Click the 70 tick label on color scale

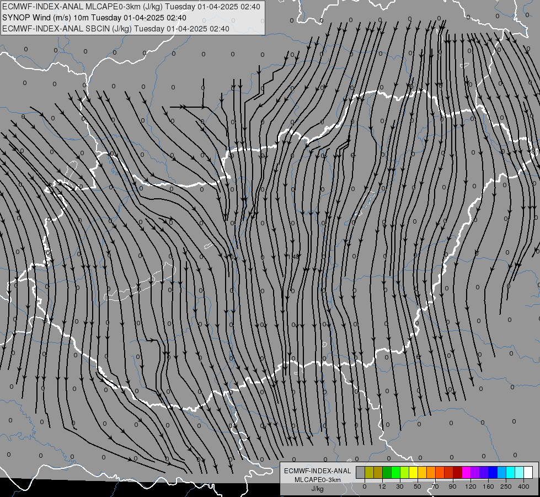(435, 487)
